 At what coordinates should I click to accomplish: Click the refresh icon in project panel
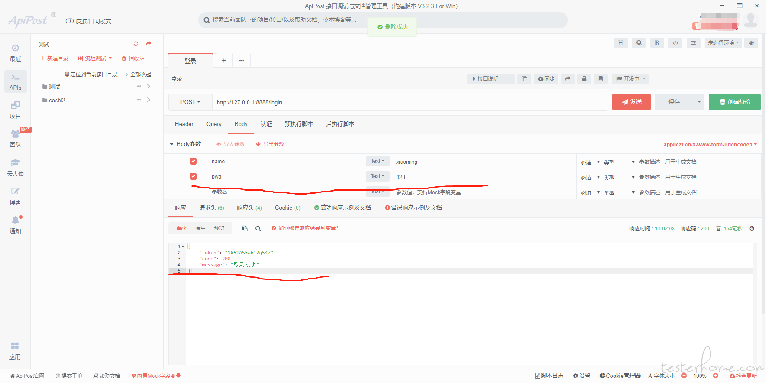136,44
